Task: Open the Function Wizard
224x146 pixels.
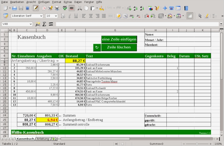Action: point(38,24)
